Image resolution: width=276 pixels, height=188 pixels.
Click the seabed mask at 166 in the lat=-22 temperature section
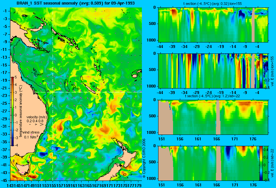click(x=218, y=117)
